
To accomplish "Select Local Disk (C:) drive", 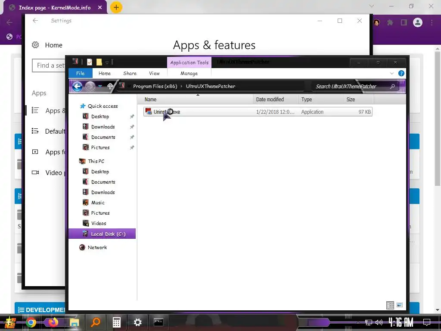I will click(x=102, y=234).
